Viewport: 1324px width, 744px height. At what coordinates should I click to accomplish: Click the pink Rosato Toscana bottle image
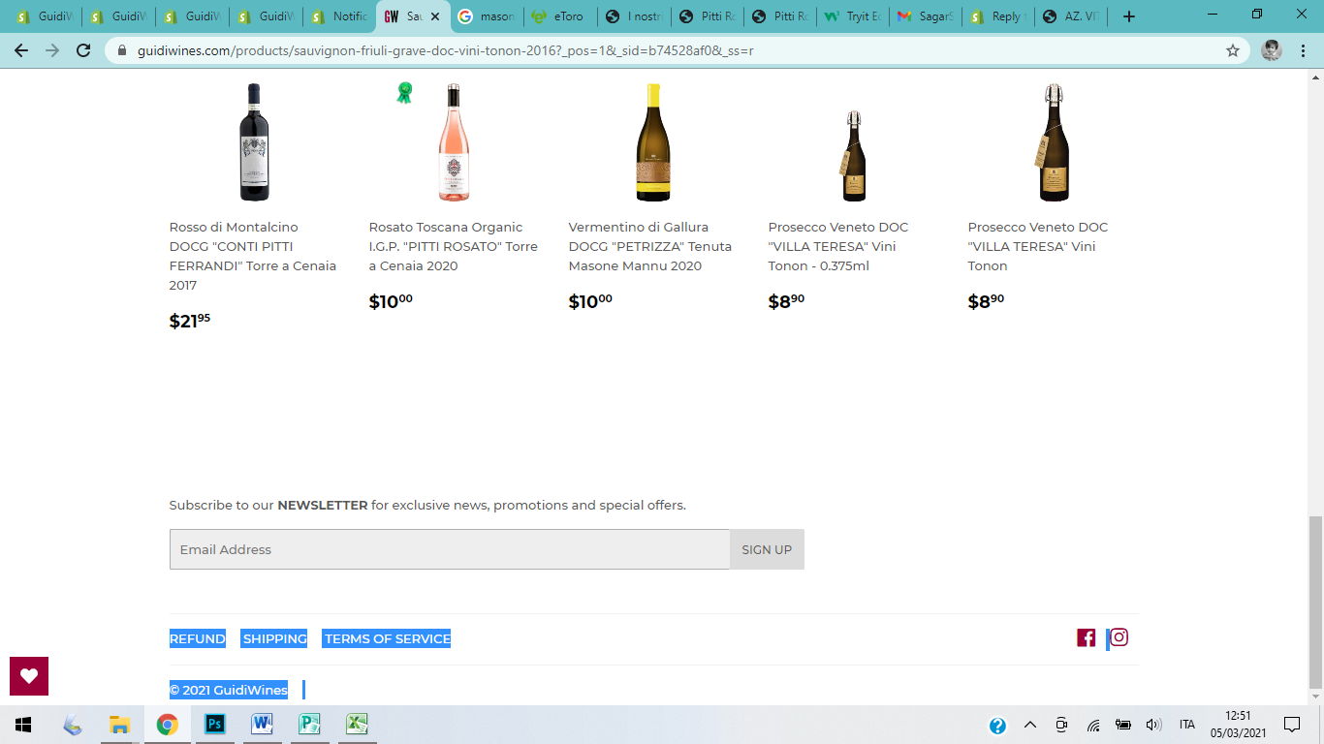[x=454, y=141]
